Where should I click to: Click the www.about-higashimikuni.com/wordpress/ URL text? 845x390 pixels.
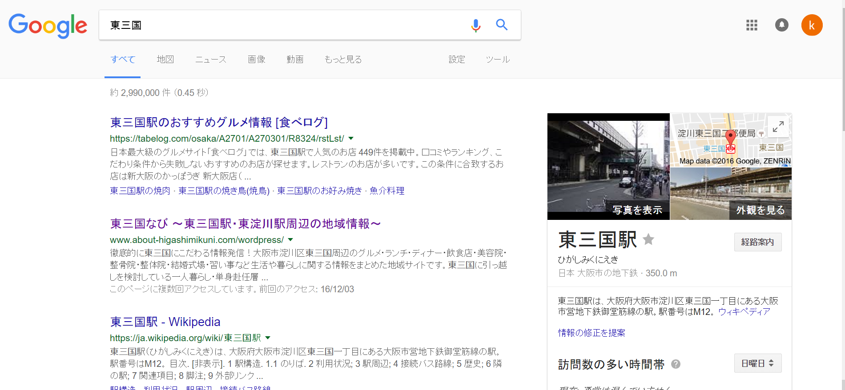(x=197, y=240)
